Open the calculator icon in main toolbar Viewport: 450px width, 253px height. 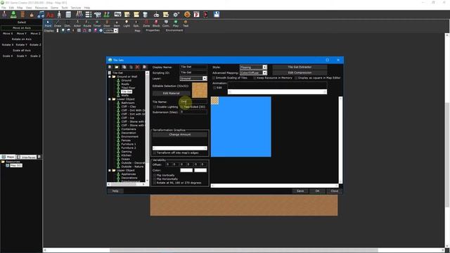coord(68,14)
